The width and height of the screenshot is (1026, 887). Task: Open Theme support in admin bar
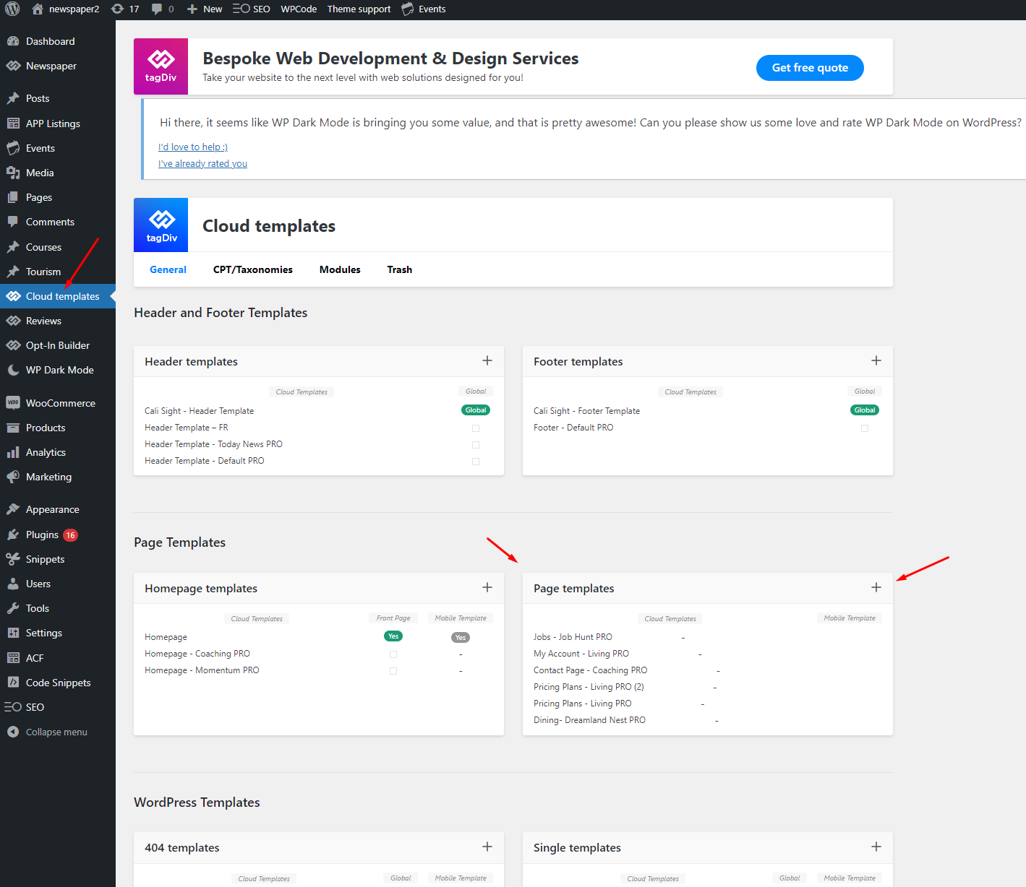(359, 9)
